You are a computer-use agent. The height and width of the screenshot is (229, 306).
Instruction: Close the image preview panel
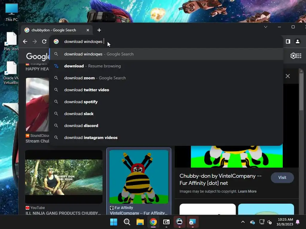coord(288,76)
